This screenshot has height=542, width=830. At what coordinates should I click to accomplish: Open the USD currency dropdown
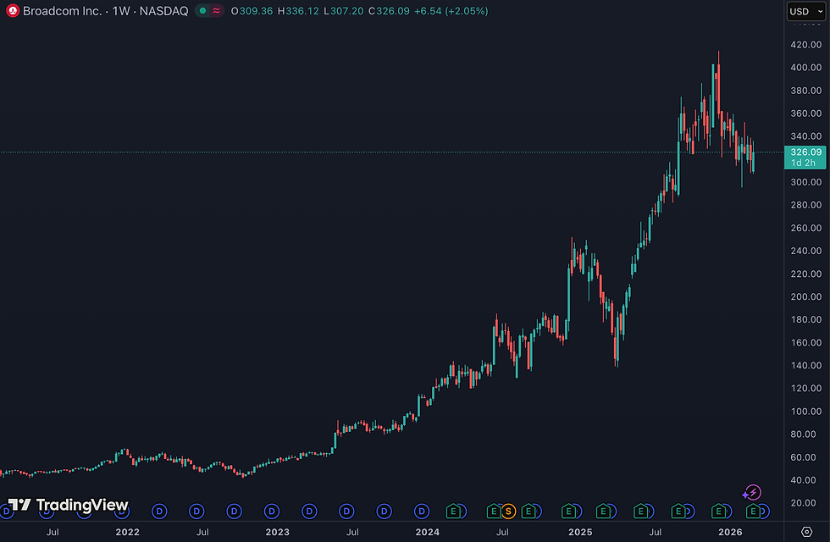806,11
